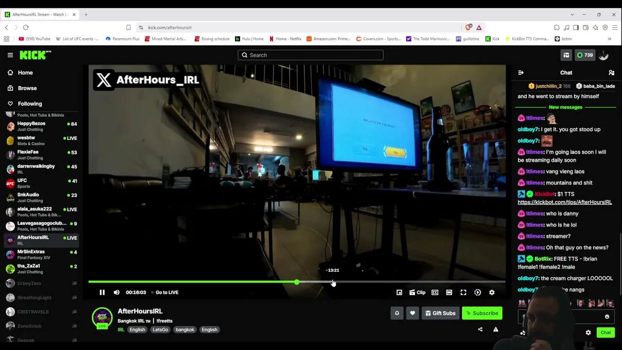Toggle the browser sidebar panel
Image resolution: width=622 pixels, height=350 pixels.
click(x=576, y=27)
